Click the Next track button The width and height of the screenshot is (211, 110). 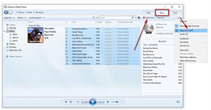(x=100, y=102)
